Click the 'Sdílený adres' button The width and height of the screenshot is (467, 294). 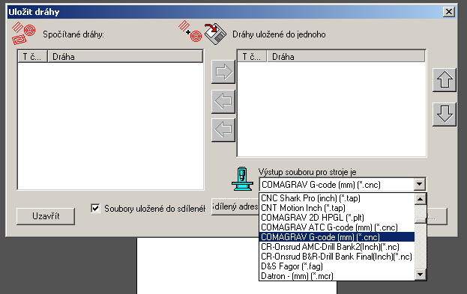click(x=235, y=206)
